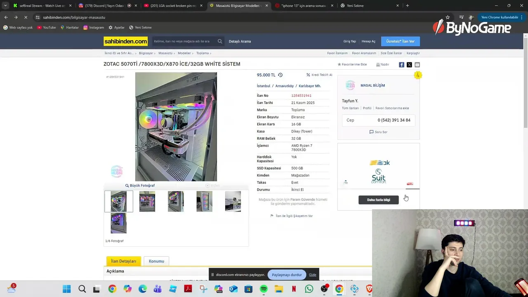Image resolution: width=528 pixels, height=297 pixels.
Task: Open seller Profili link
Action: [367, 108]
